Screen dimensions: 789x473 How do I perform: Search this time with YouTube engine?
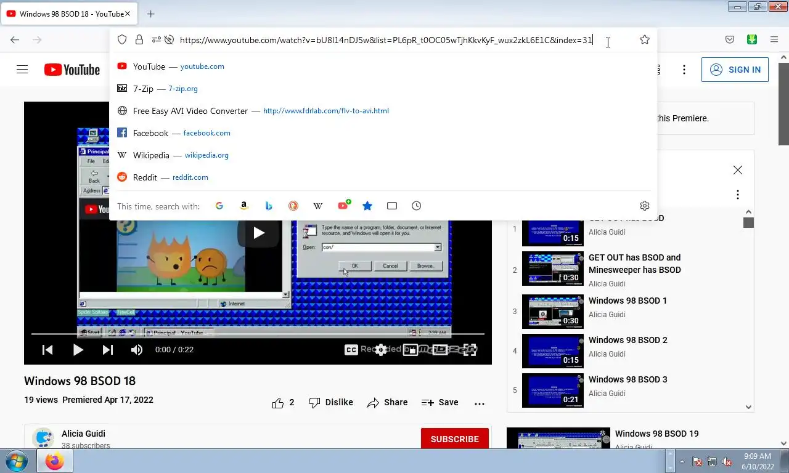pos(343,206)
